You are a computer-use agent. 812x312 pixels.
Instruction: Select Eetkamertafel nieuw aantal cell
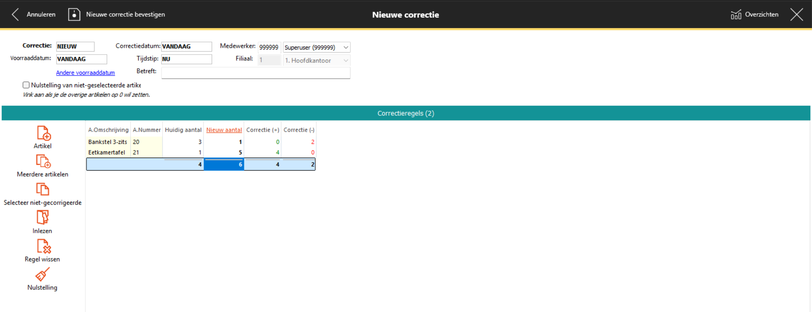click(x=224, y=153)
